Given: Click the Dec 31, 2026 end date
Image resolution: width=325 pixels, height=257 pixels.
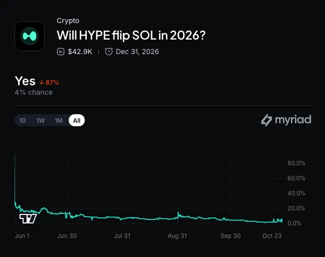Looking at the screenshot, I should tap(137, 52).
